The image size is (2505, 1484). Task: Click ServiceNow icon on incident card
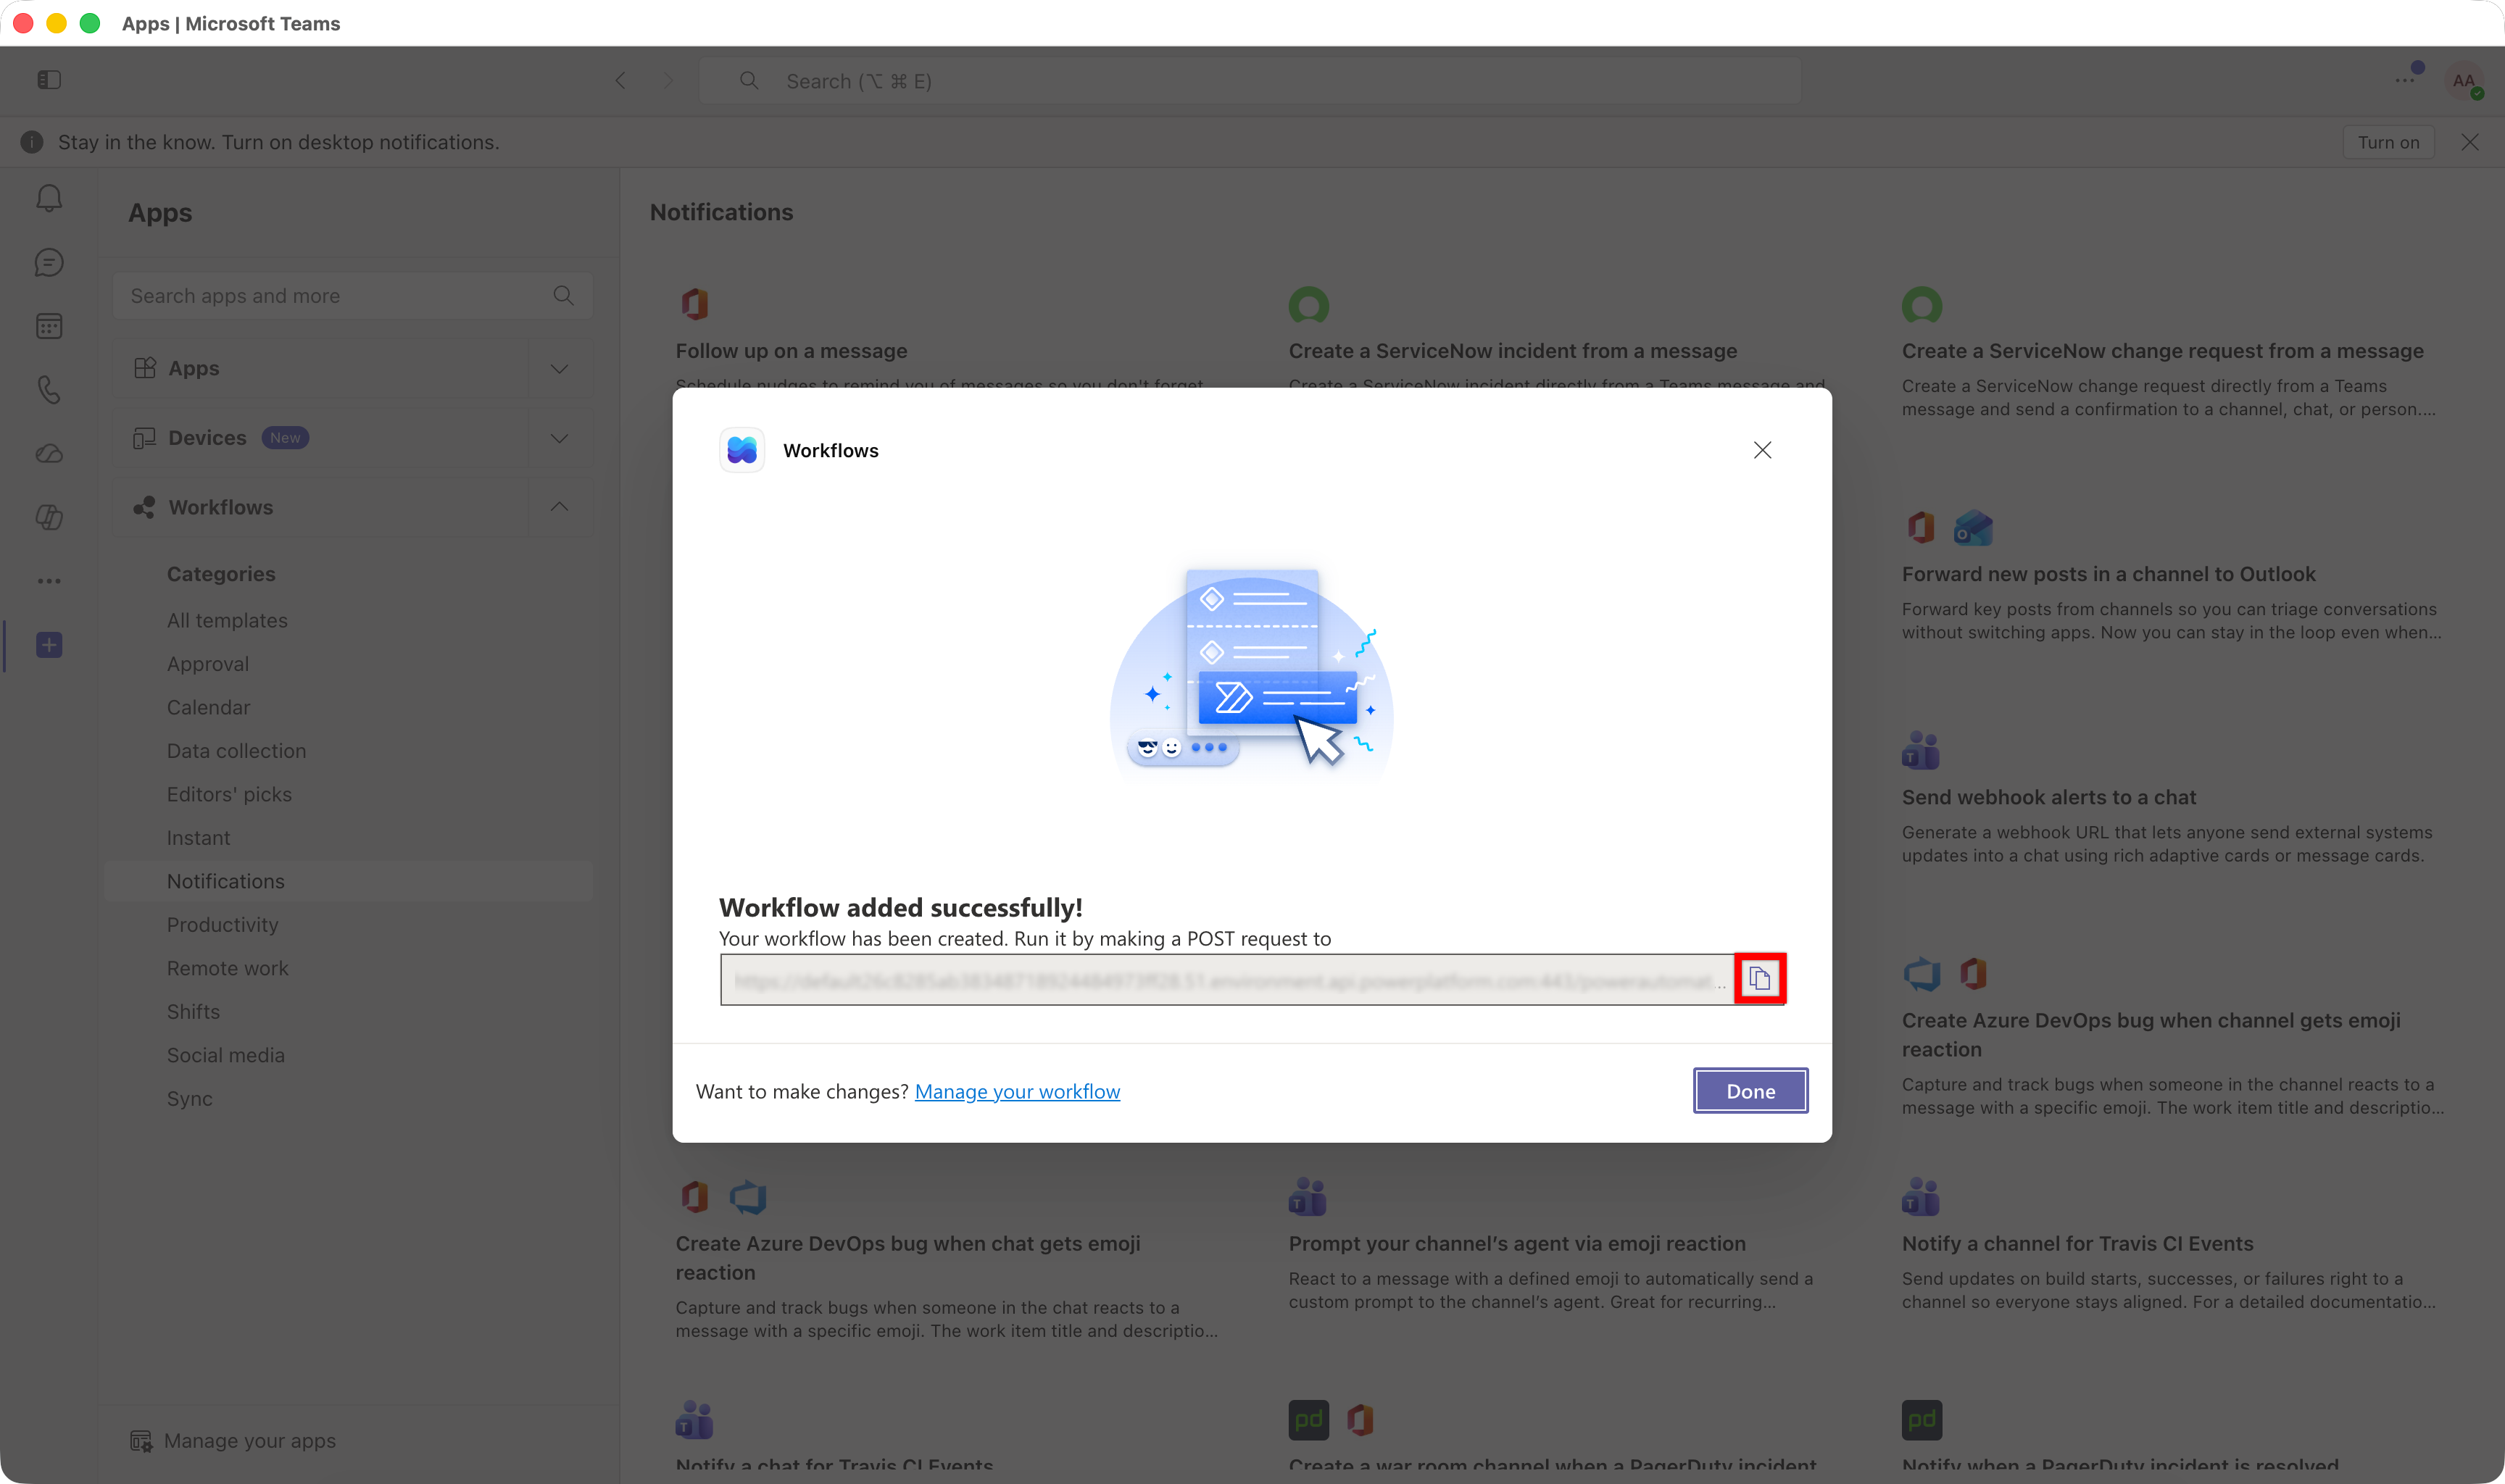1309,304
